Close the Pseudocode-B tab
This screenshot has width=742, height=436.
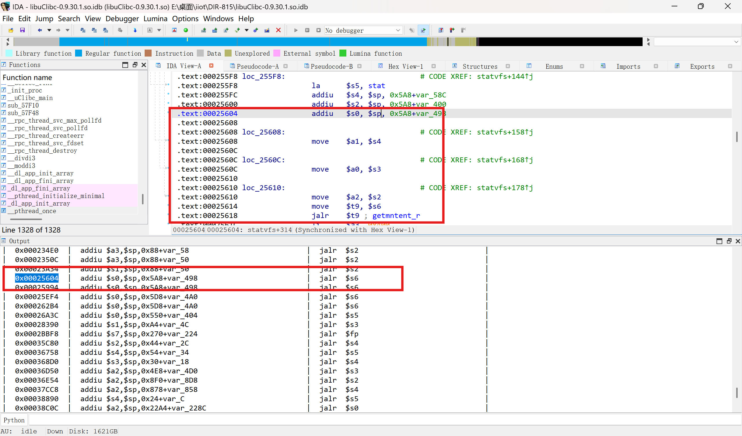(359, 66)
